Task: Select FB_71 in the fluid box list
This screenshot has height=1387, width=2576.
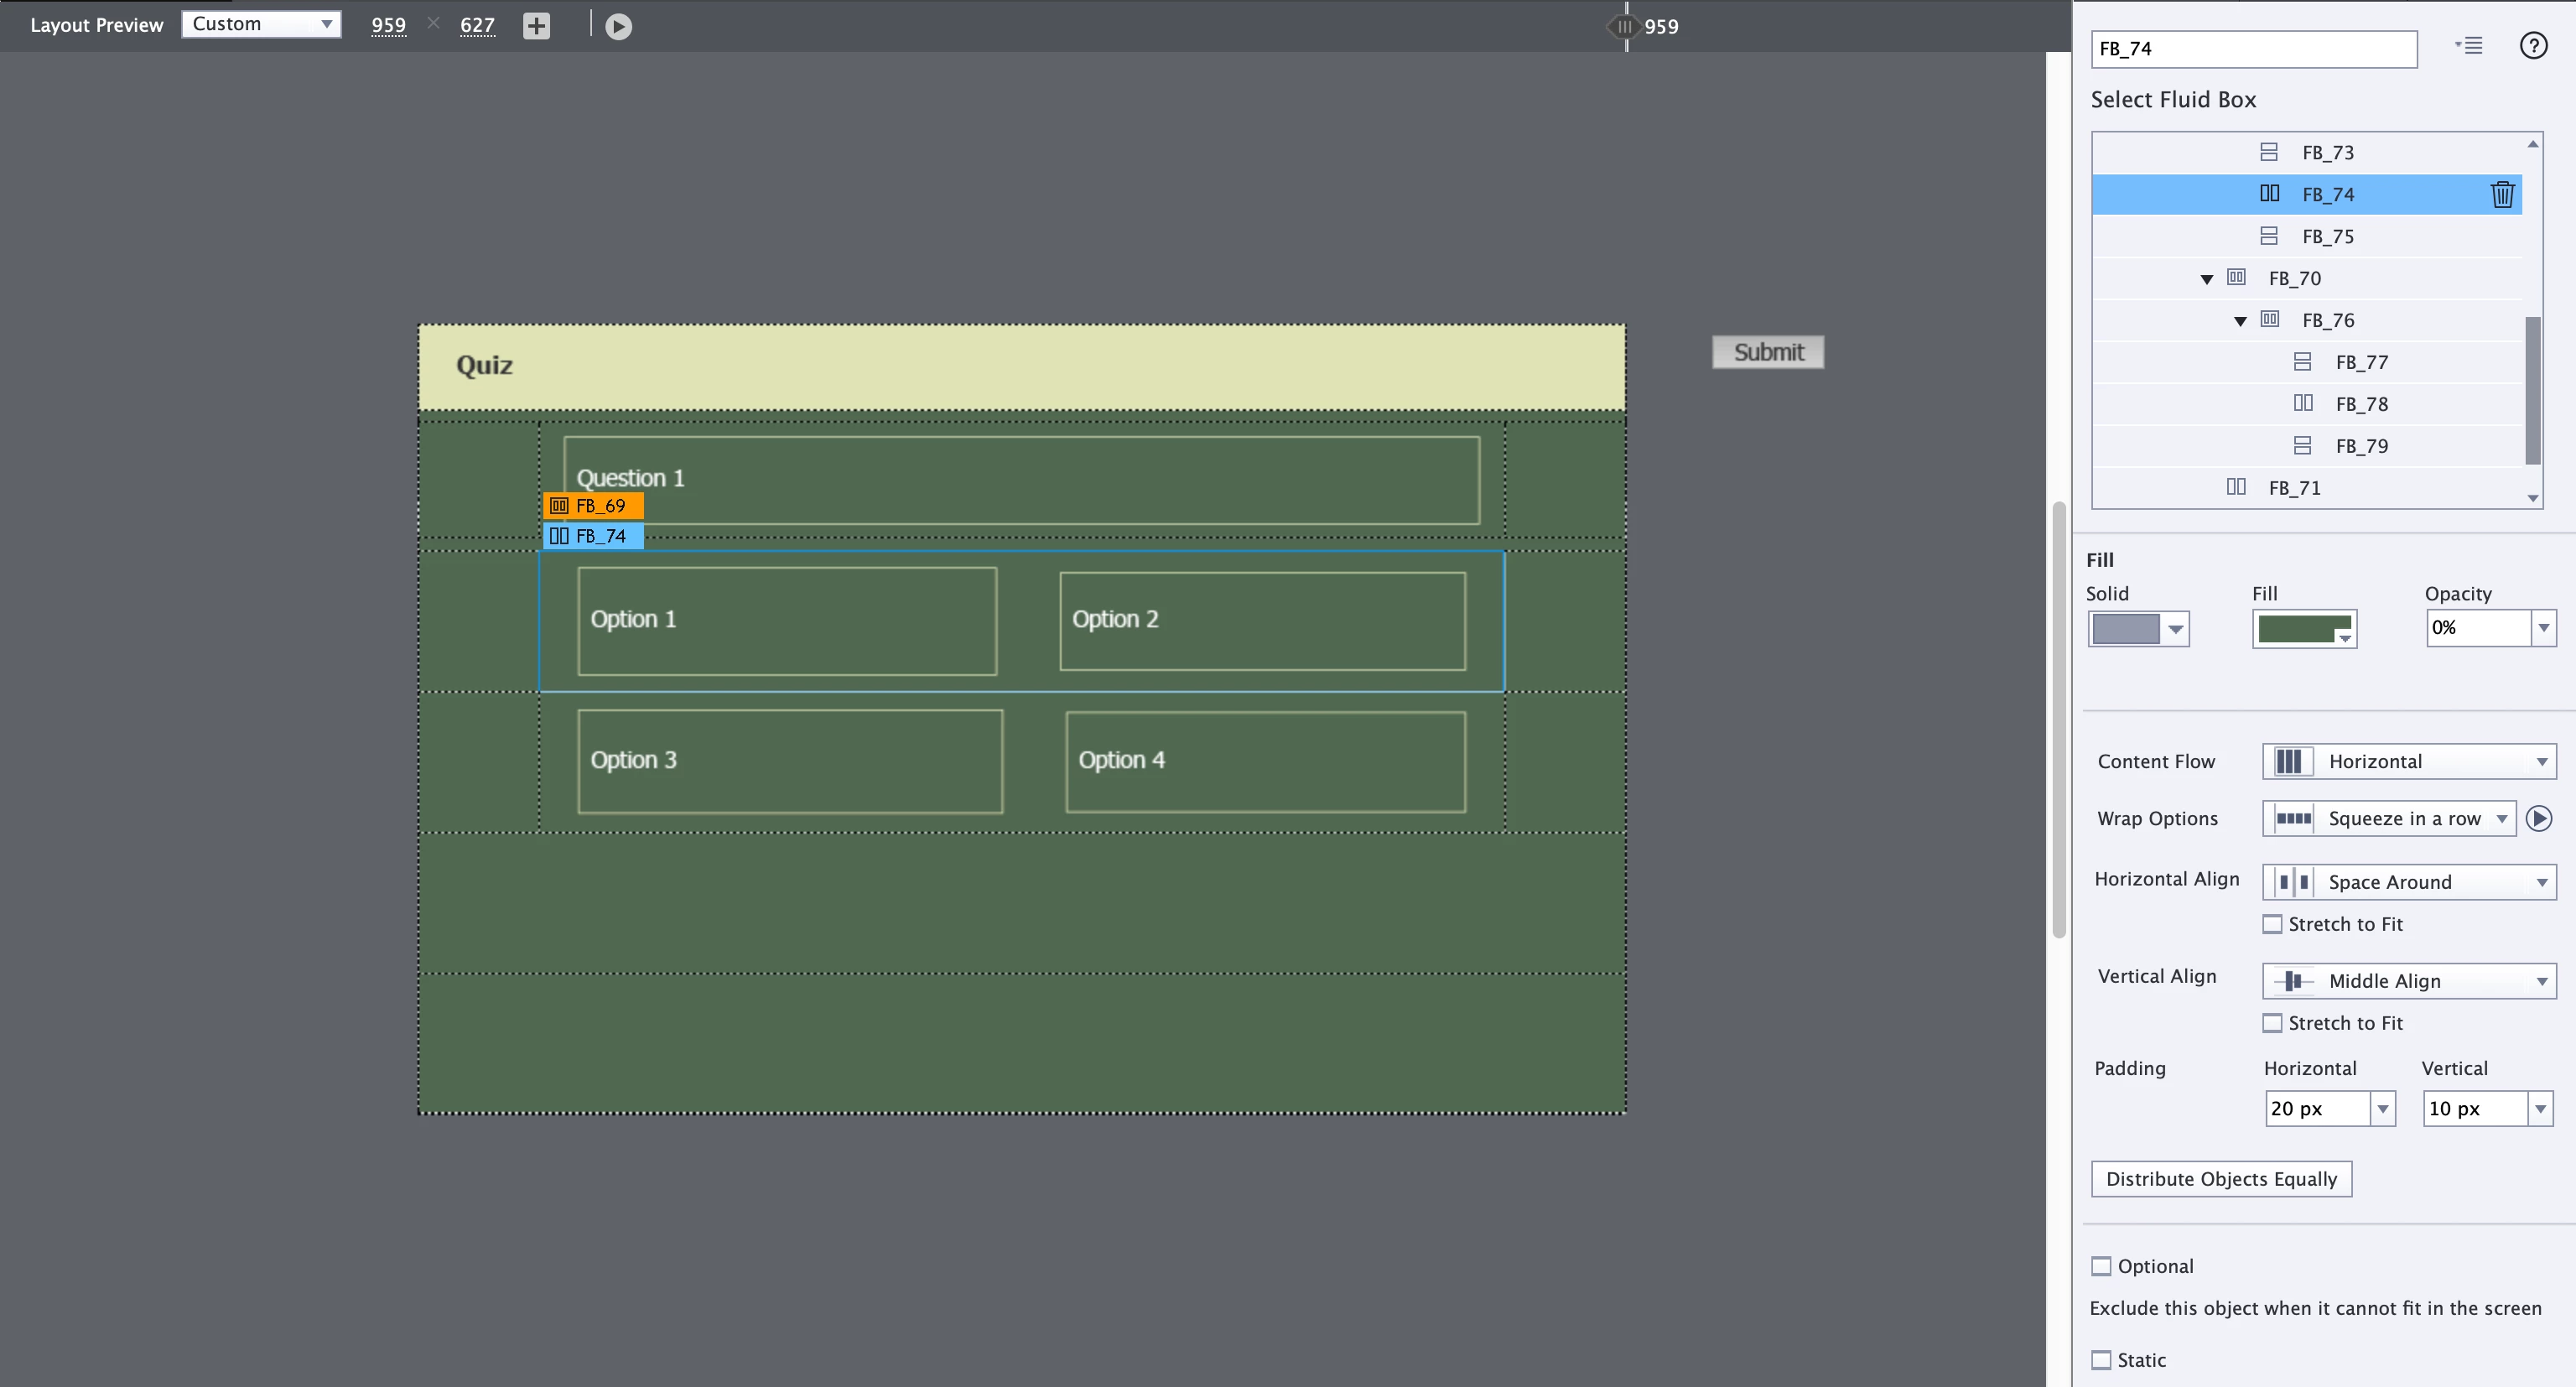Action: point(2294,488)
